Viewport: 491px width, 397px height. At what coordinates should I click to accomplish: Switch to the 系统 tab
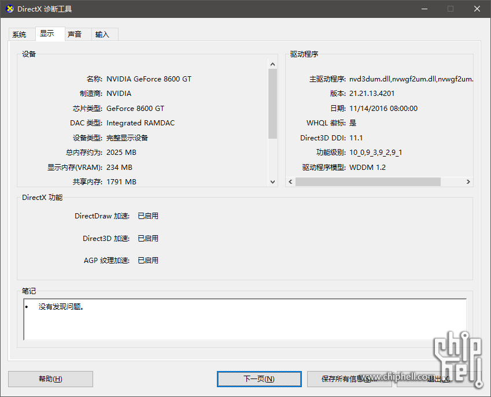pyautogui.click(x=22, y=35)
